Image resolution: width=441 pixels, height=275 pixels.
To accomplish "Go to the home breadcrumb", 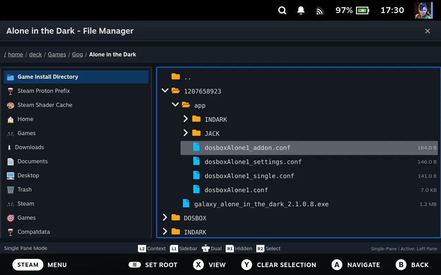I will click(x=16, y=54).
